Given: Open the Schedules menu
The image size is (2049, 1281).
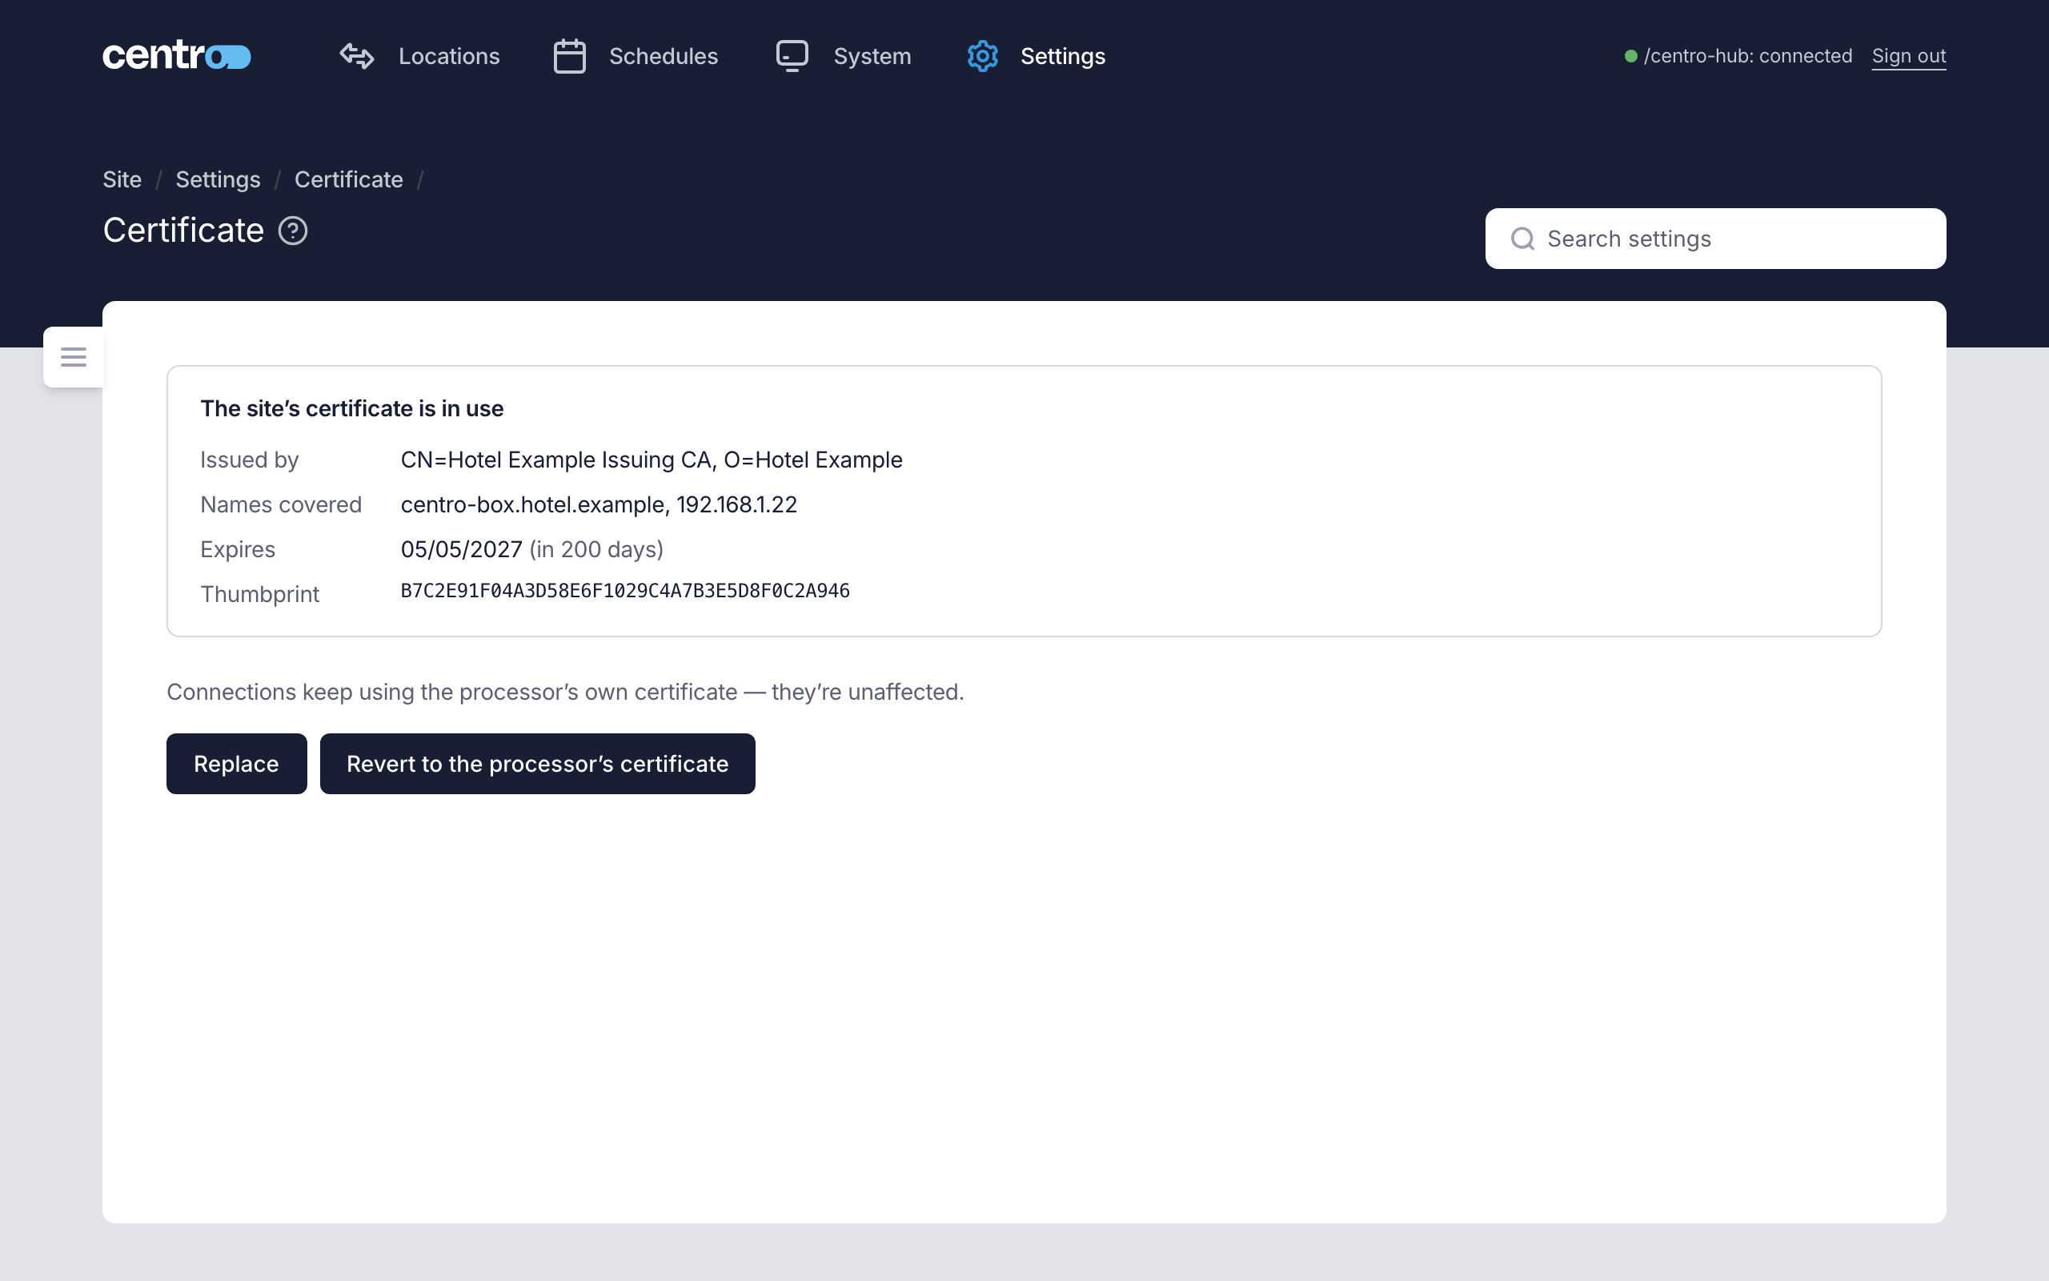Looking at the screenshot, I should point(663,56).
